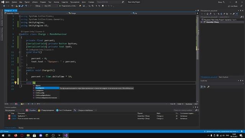This screenshot has width=245, height=138.
Task: Collapse the using directives block at line 1
Action: pyautogui.click(x=20, y=16)
